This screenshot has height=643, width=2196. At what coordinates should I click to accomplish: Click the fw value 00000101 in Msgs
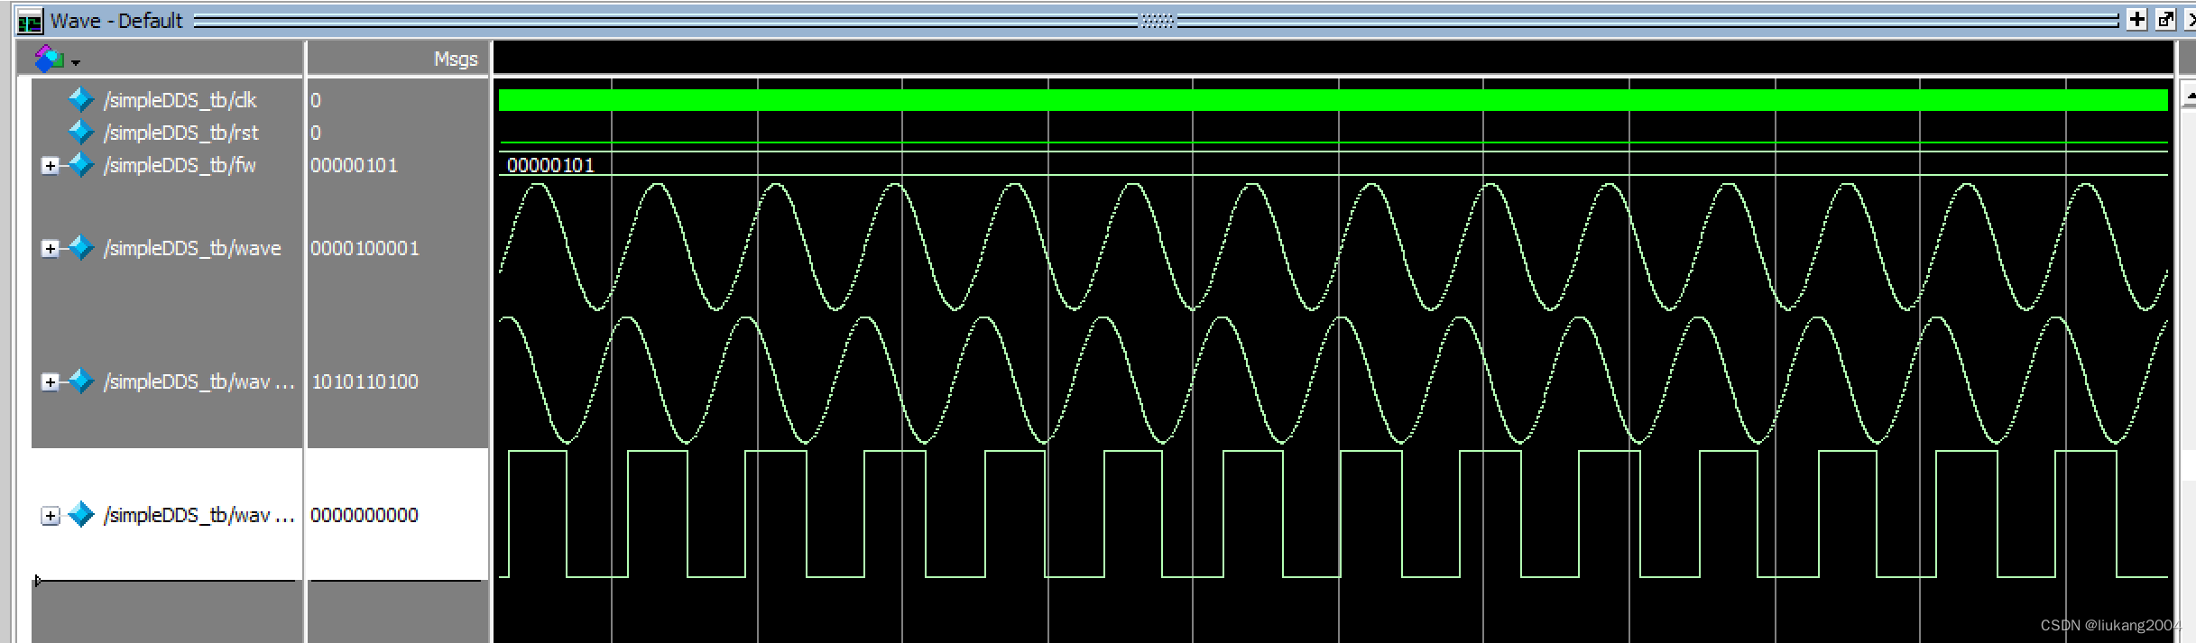(x=354, y=165)
